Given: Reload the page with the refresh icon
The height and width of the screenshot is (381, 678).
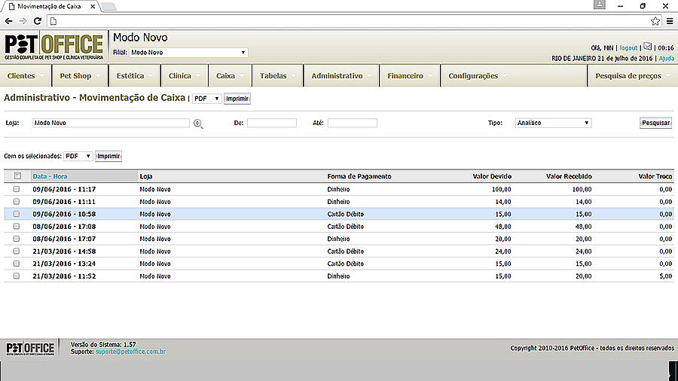Looking at the screenshot, I should click(38, 21).
